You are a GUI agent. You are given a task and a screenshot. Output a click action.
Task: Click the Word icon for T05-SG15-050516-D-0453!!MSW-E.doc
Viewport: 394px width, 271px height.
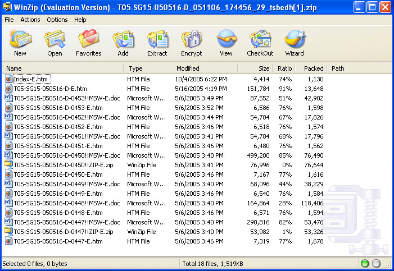click(x=8, y=98)
